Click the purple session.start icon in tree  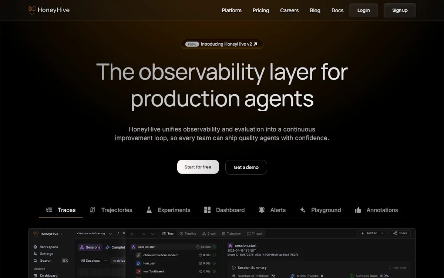pos(133,246)
